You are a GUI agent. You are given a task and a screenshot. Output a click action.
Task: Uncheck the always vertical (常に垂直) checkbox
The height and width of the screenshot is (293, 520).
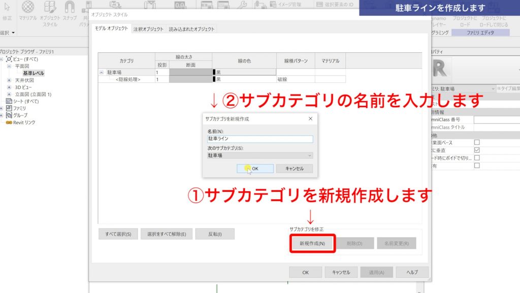click(477, 150)
